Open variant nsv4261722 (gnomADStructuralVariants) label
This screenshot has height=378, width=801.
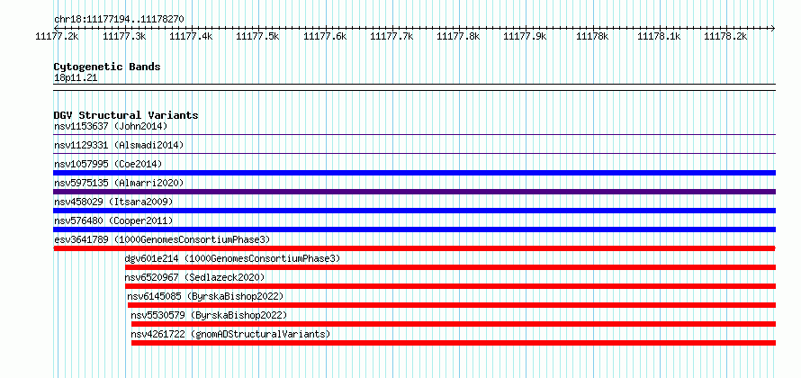230,334
